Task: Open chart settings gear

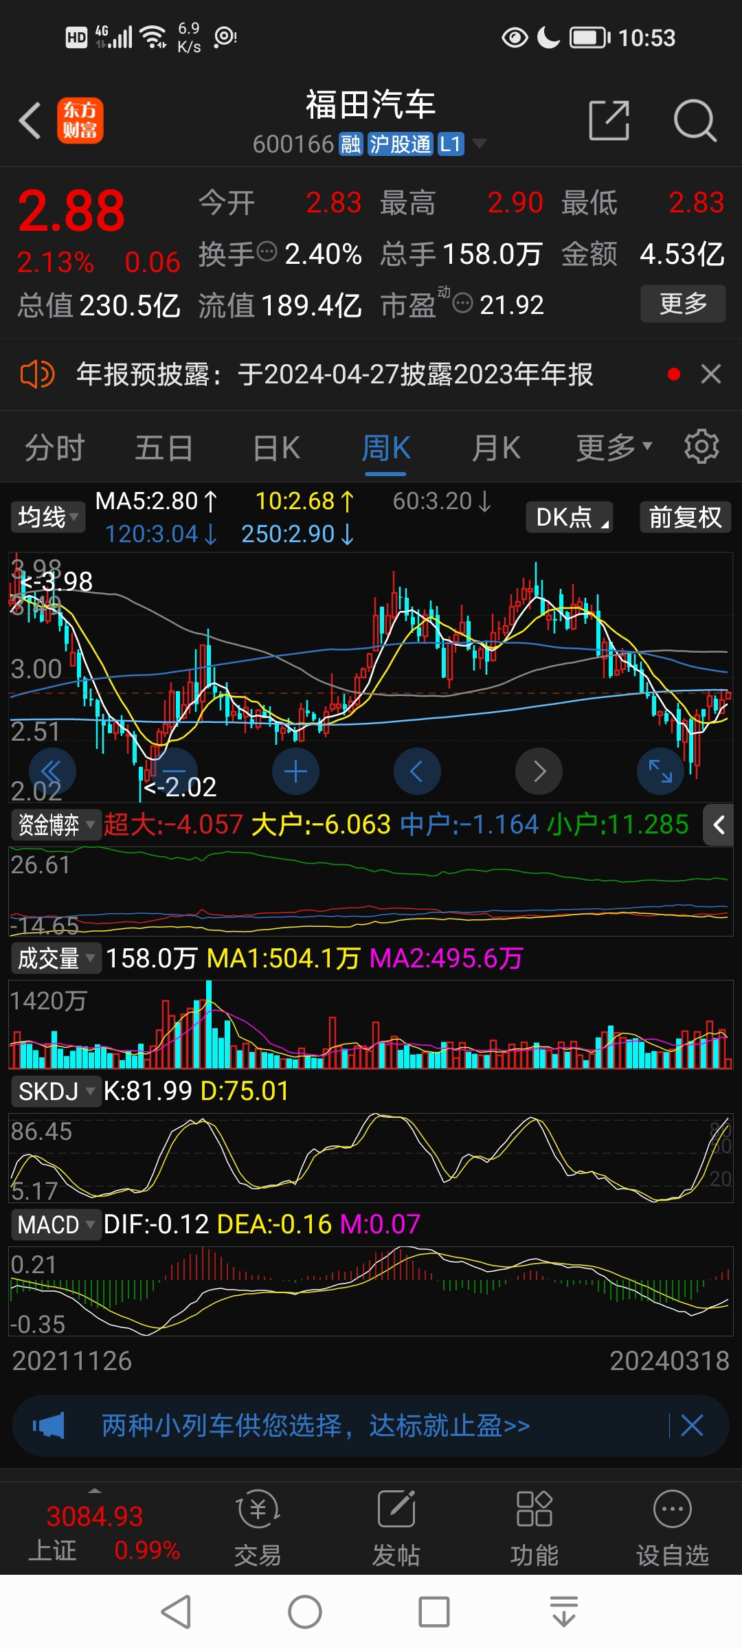Action: click(701, 447)
